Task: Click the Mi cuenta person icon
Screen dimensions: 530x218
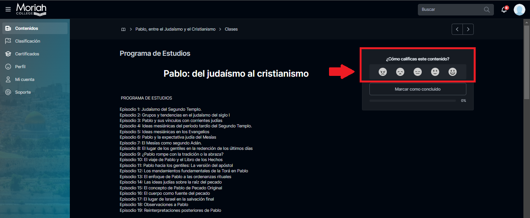Action: click(x=8, y=79)
